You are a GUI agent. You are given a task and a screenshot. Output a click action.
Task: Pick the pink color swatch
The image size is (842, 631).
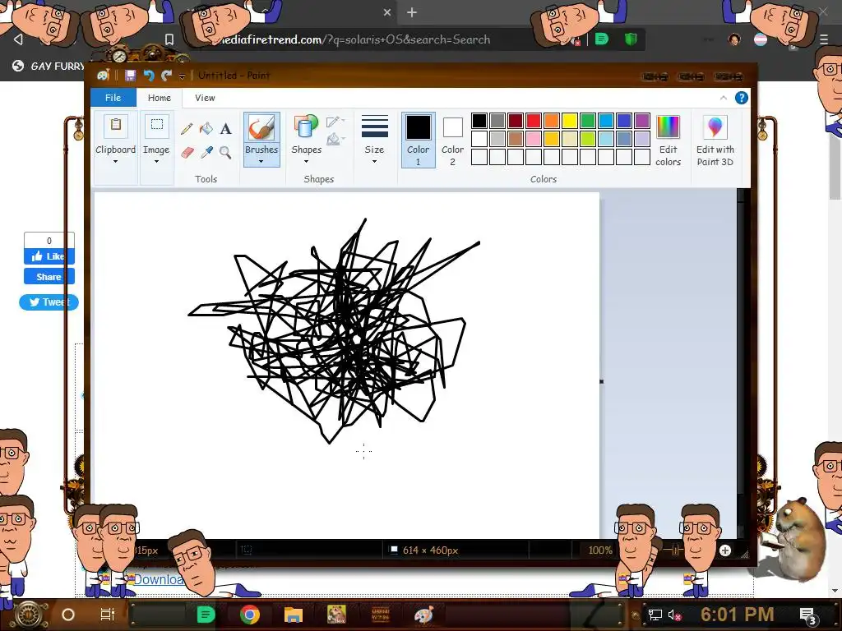533,139
